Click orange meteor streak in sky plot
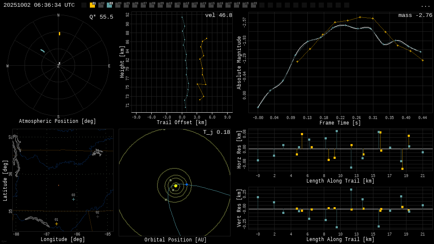Viewport: 434px width, 244px height. (59, 33)
